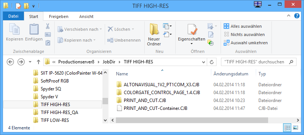Open the Ansicht ribbon tab

pyautogui.click(x=86, y=16)
